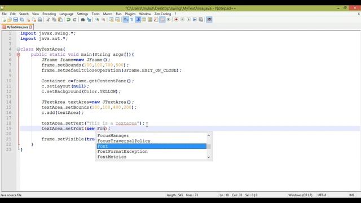Click the Close document toolbar icon
Image resolution: width=361 pixels, height=203 pixels.
click(28, 20)
